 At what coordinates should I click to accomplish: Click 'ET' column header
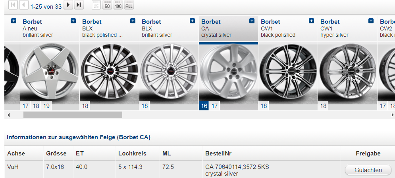[x=80, y=153]
